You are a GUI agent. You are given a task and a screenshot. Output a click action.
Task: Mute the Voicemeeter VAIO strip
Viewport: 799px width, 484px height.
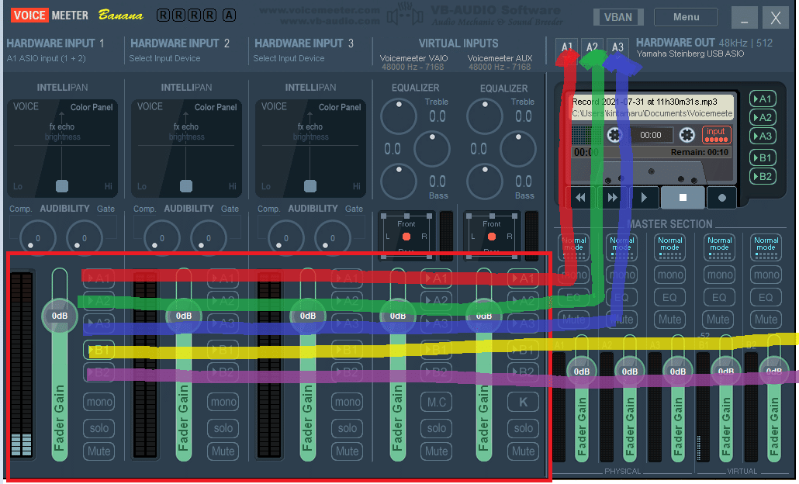(x=436, y=451)
